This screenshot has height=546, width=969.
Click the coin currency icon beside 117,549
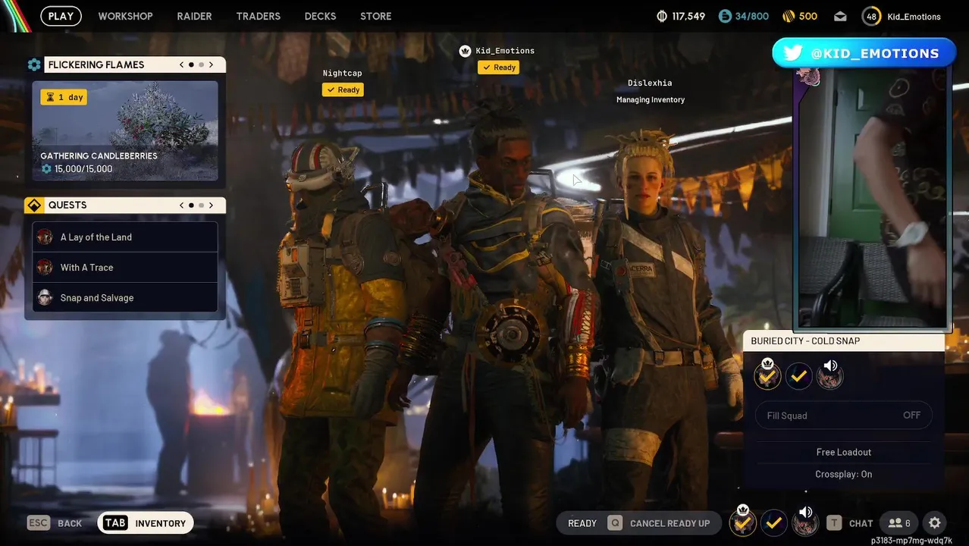(660, 16)
